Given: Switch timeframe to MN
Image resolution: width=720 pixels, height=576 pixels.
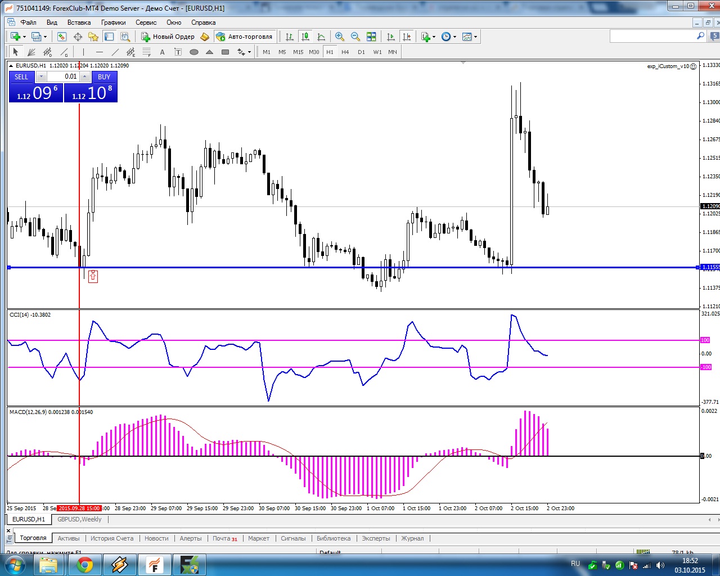Looking at the screenshot, I should [x=393, y=52].
